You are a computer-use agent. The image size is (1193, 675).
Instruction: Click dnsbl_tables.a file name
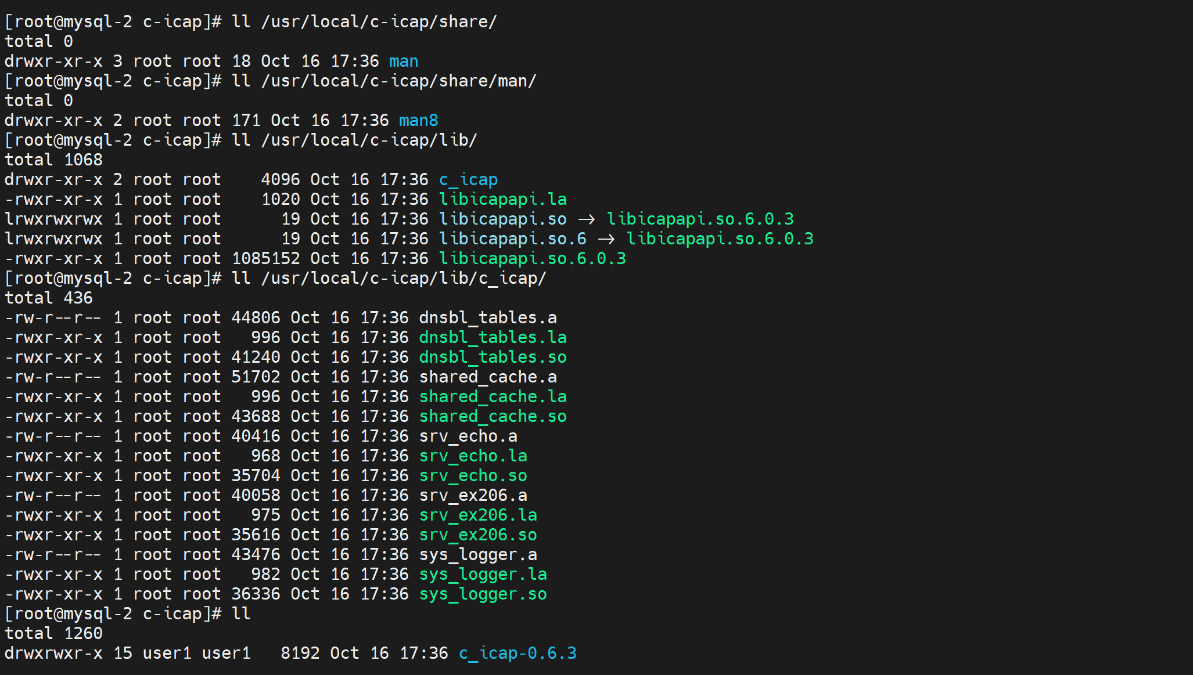[x=488, y=317]
